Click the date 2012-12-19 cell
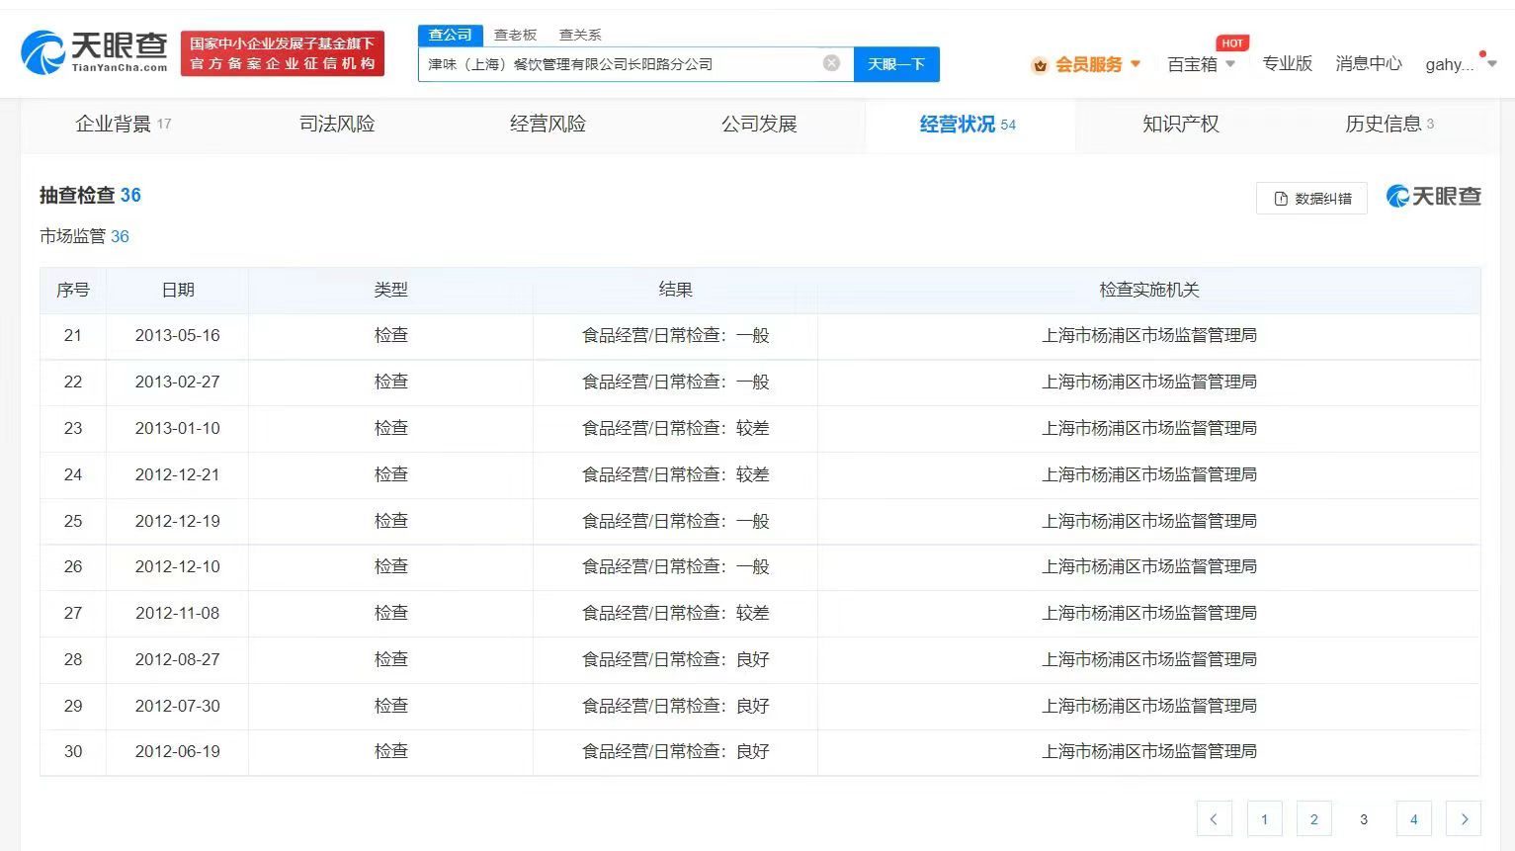This screenshot has width=1515, height=851. pos(178,521)
